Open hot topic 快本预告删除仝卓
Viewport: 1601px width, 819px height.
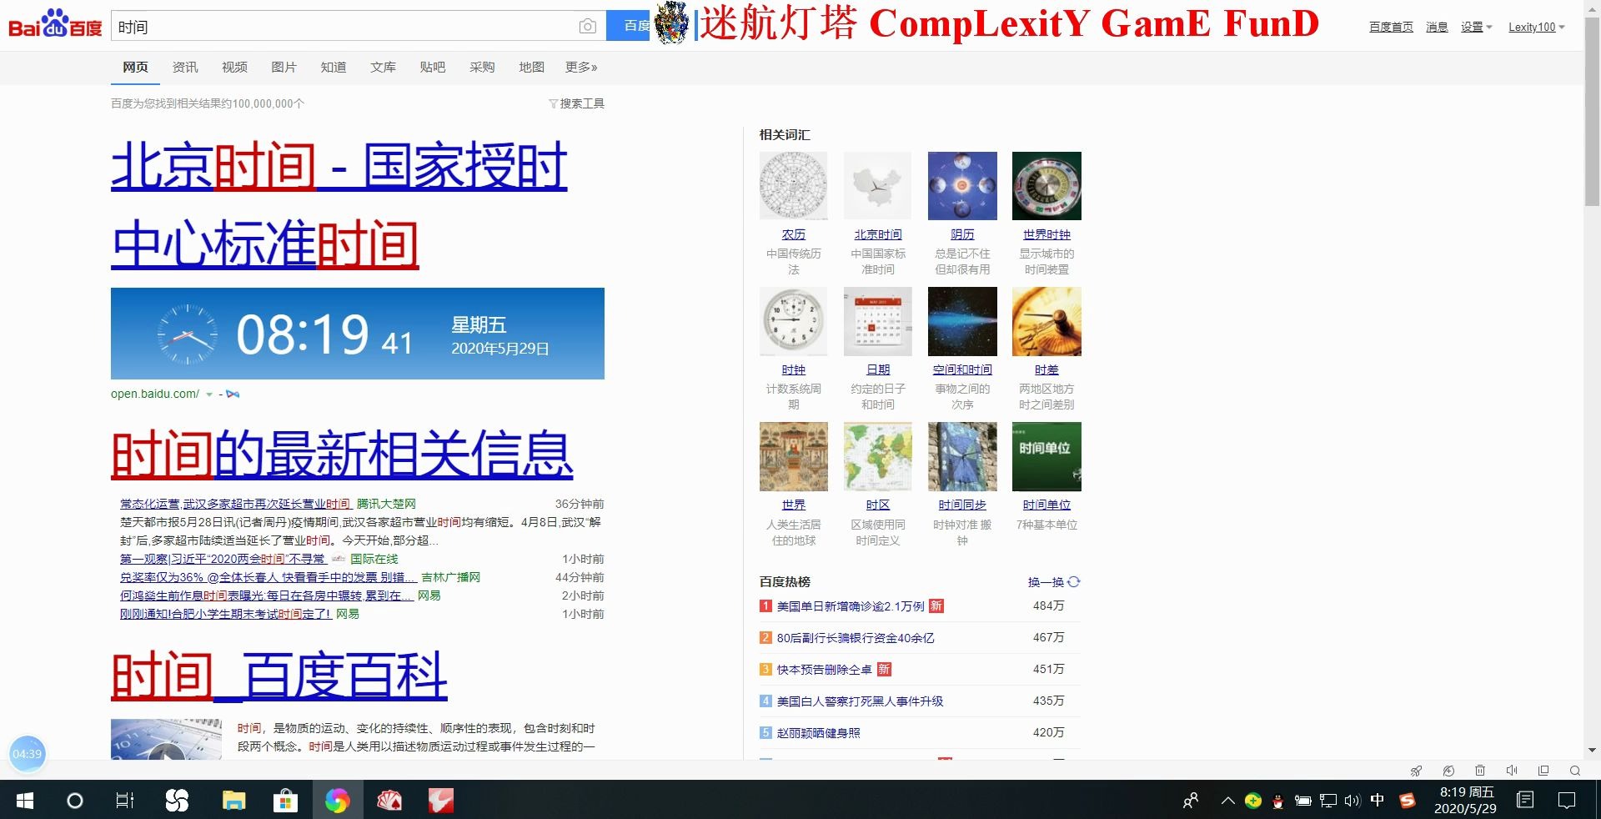coord(825,670)
